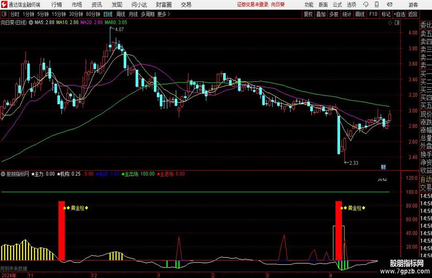This screenshot has width=432, height=278.
Task: Click MA60: 3.05 value label
Action: [x=116, y=22]
